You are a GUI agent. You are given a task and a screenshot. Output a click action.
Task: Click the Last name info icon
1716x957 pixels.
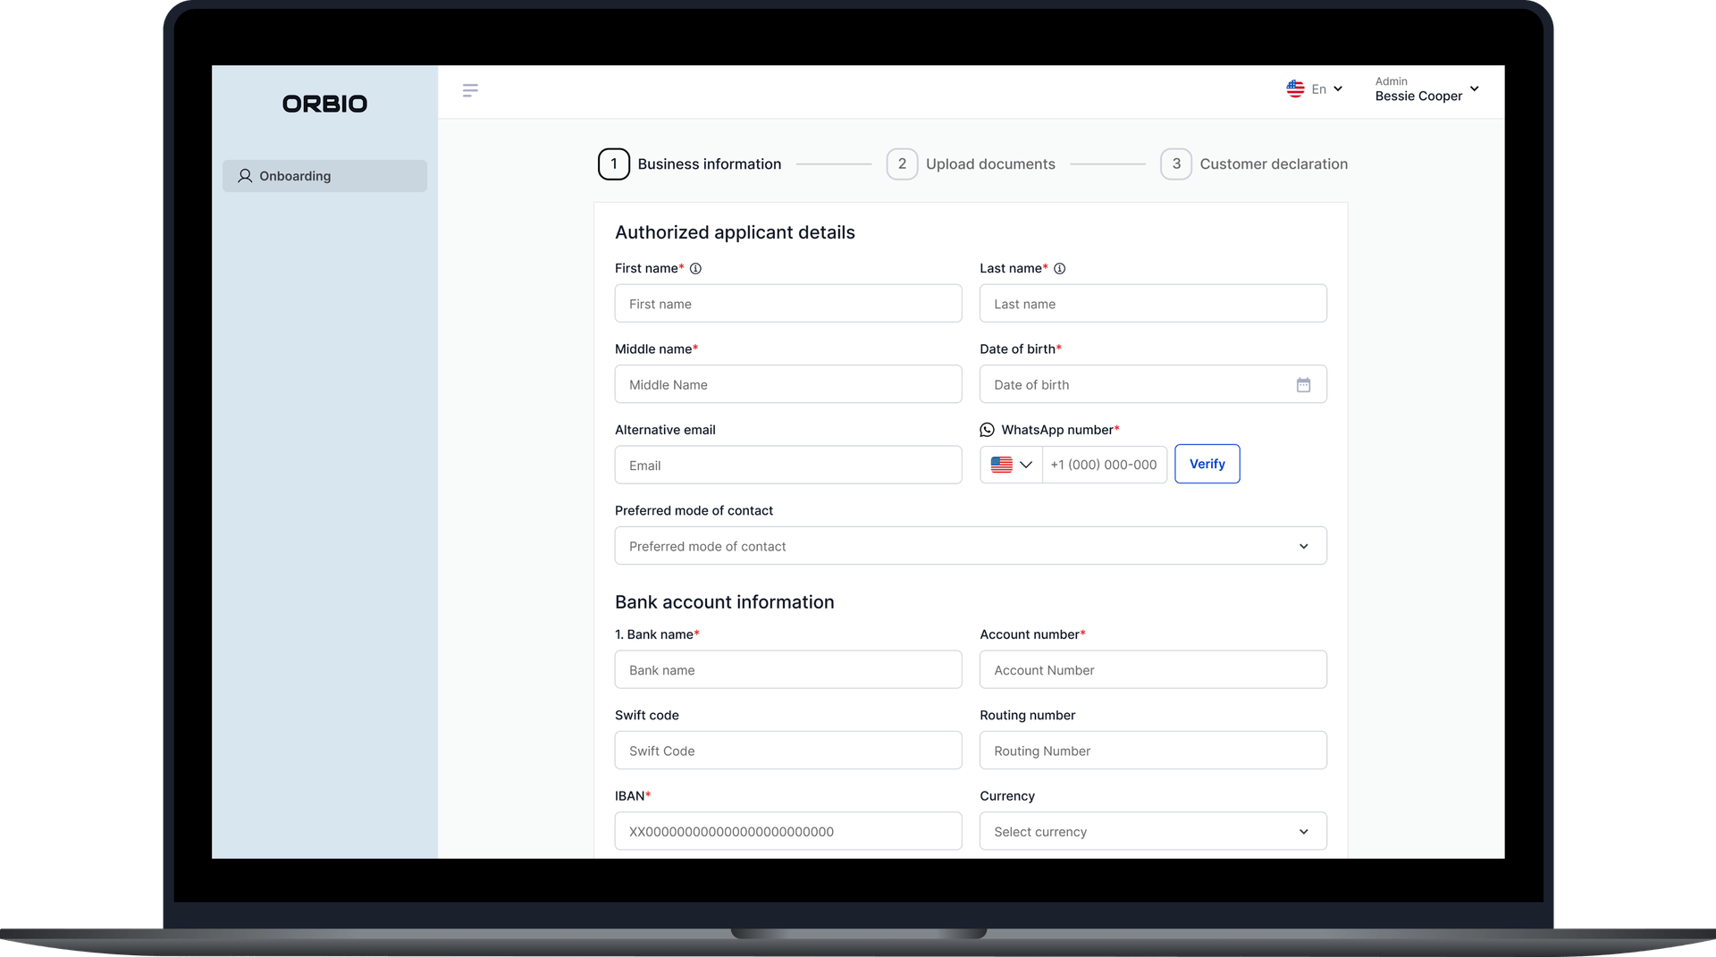coord(1059,269)
